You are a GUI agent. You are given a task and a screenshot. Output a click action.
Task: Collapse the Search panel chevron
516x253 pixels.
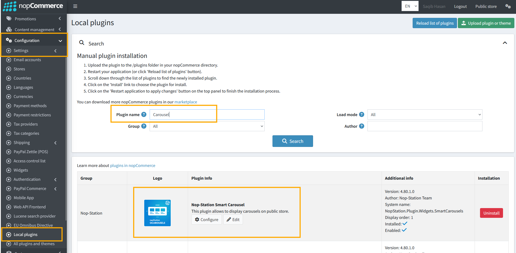coord(505,43)
